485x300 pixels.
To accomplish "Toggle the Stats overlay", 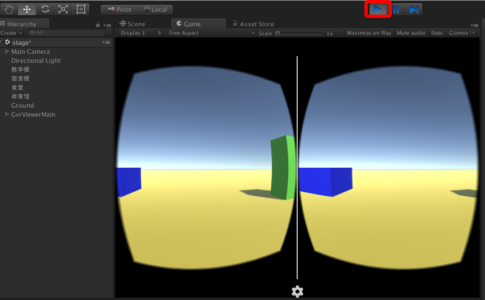I will [437, 33].
